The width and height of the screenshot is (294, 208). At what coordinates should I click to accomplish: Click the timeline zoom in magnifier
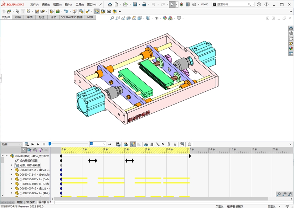click(x=285, y=194)
